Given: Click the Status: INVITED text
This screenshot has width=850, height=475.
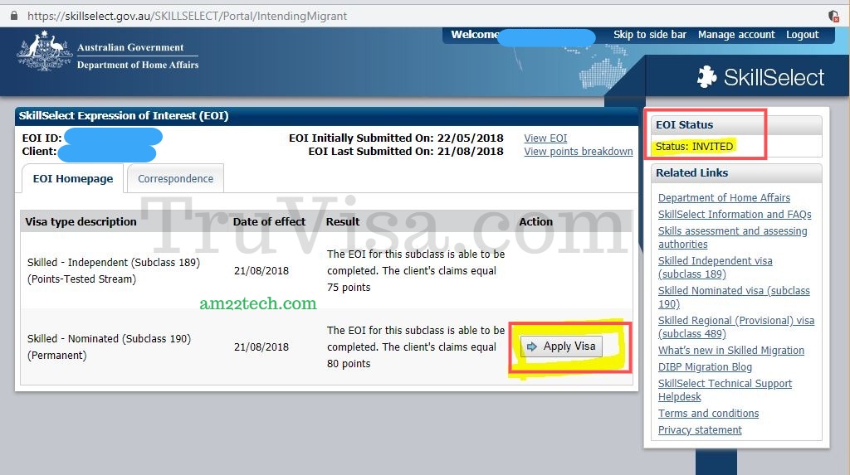Looking at the screenshot, I should [694, 147].
